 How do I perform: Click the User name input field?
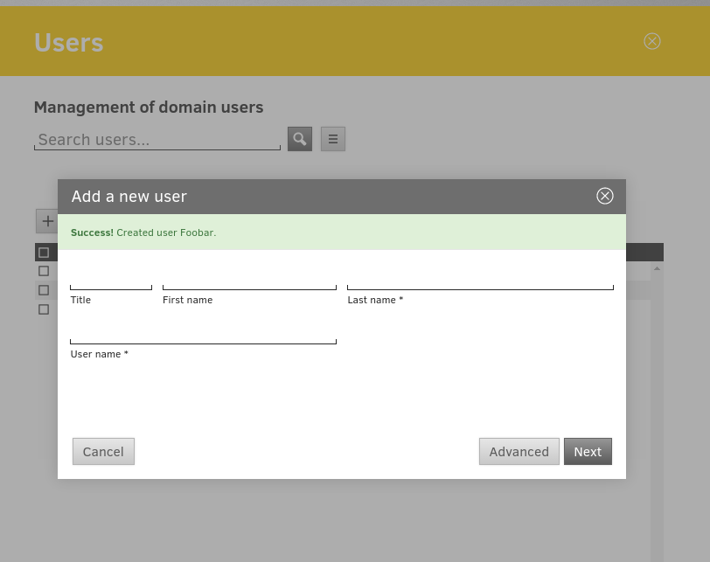coord(203,333)
